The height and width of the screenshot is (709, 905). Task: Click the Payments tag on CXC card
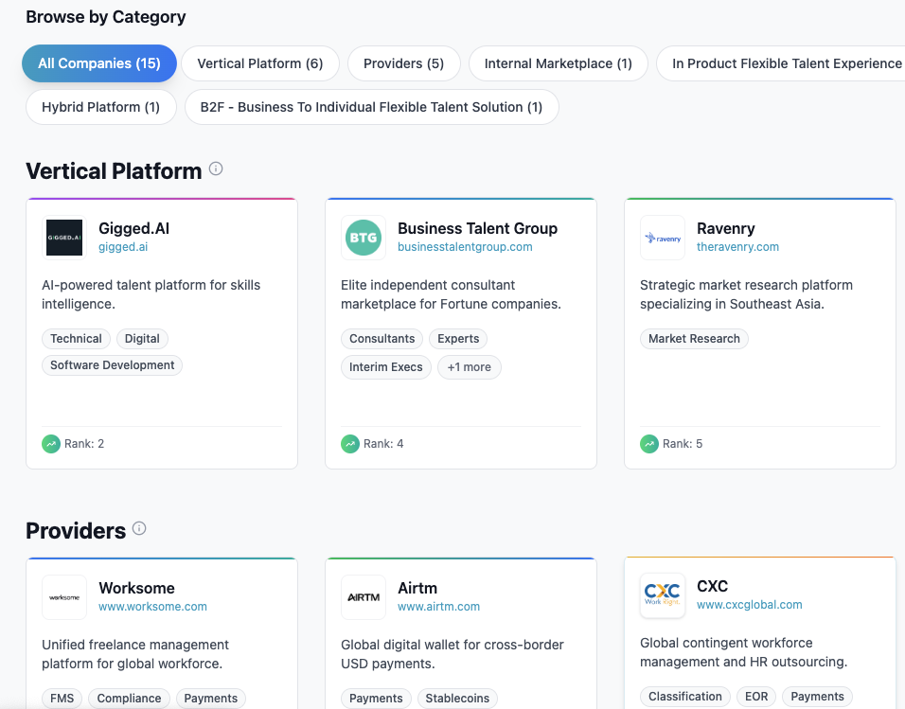click(x=817, y=697)
